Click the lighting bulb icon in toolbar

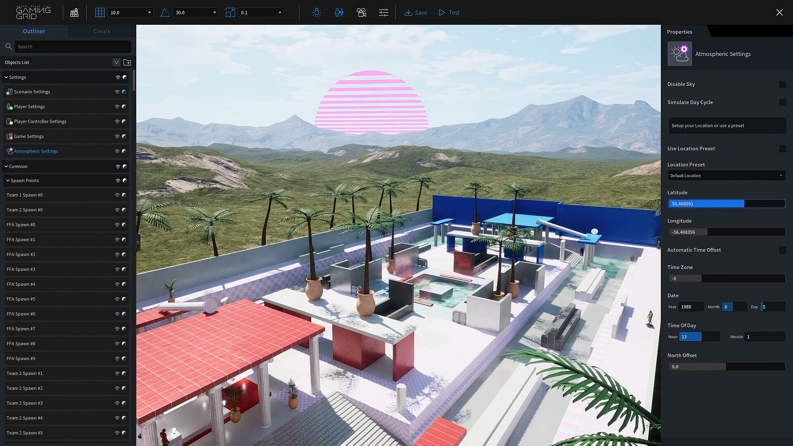point(316,12)
